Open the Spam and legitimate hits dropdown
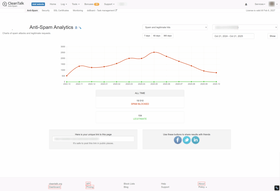 pyautogui.click(x=175, y=27)
